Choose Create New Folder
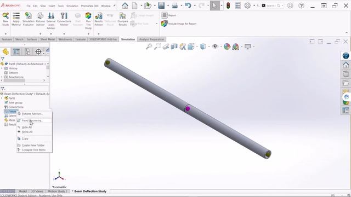Screen dimensions: 351x197 34,145
